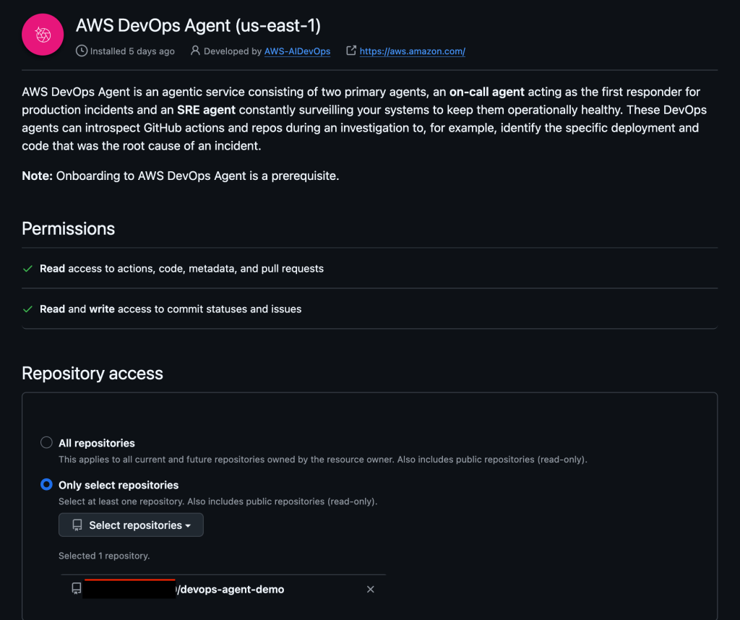Click the person icon beside Developed by
This screenshot has width=740, height=620.
click(195, 51)
